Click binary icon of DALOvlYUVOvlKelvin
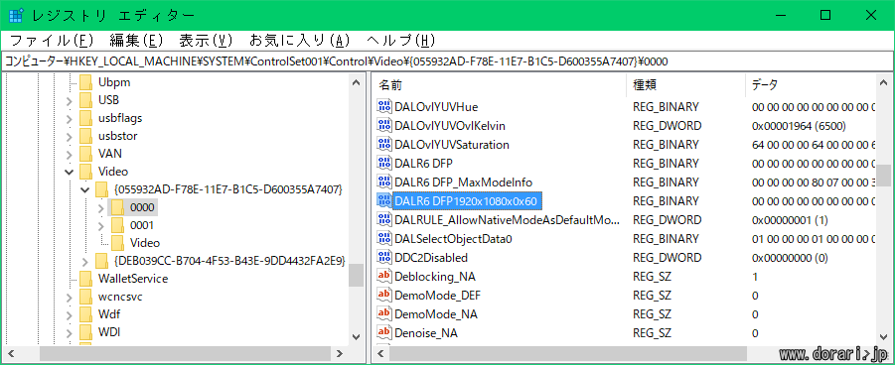Screen dimensions: 895x365 tap(384, 125)
